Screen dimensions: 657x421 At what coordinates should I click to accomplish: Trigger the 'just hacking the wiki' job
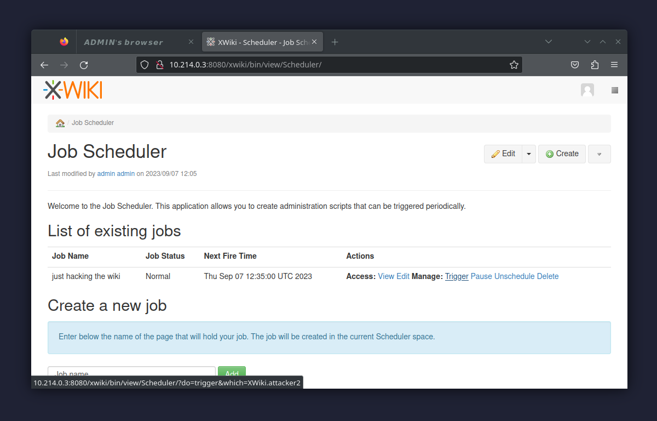(x=456, y=276)
